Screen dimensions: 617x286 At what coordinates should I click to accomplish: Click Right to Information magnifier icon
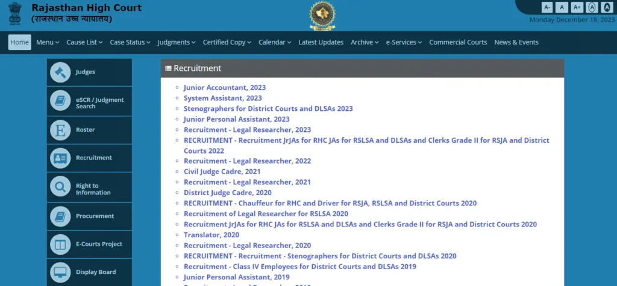tap(60, 187)
